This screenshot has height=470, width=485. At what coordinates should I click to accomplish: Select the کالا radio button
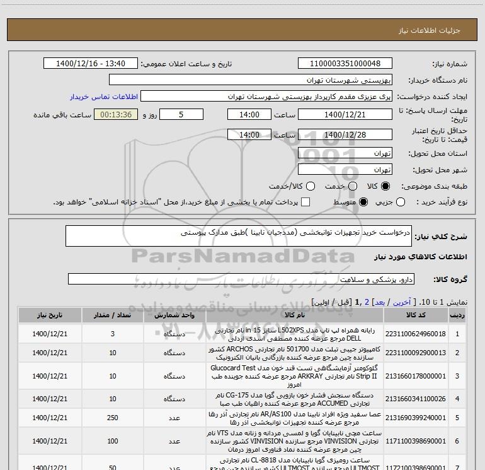coord(385,186)
